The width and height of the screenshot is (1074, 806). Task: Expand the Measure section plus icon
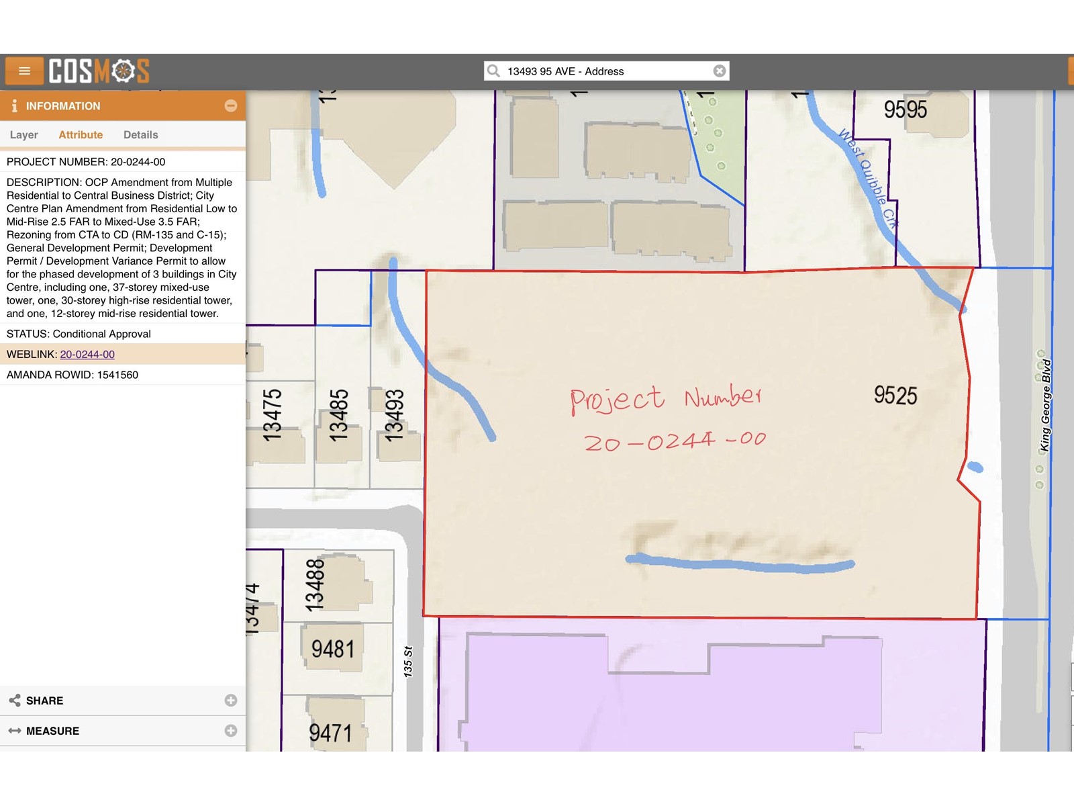[230, 731]
